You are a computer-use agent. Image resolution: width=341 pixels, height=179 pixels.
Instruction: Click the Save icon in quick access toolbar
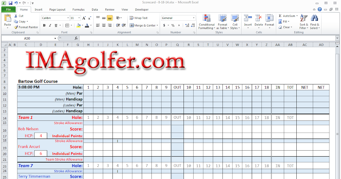click(x=11, y=3)
